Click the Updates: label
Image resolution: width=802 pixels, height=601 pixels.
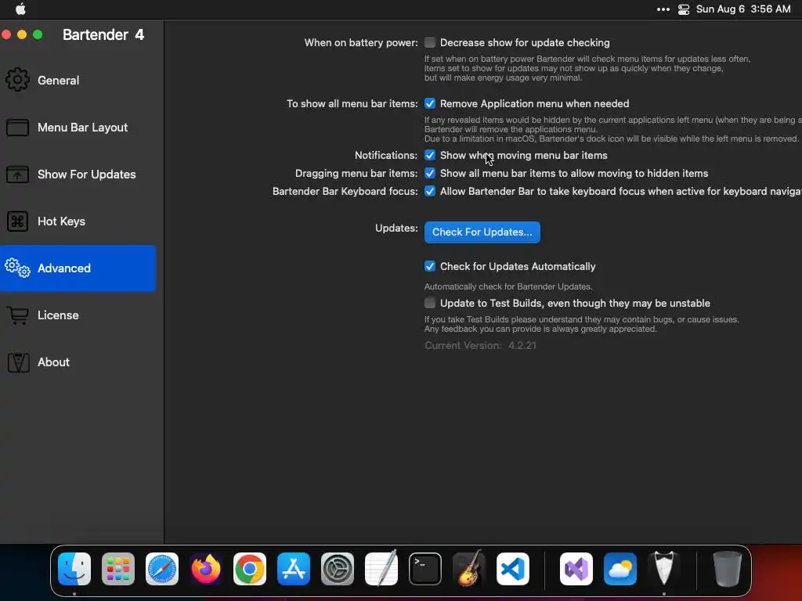(396, 228)
